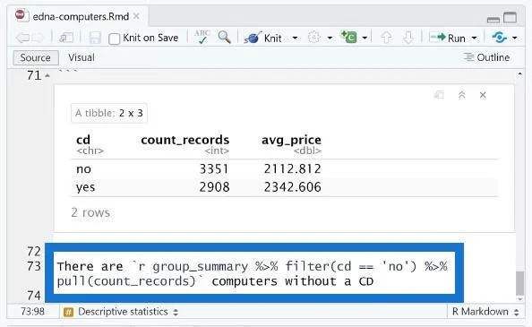
Task: Click the publish icon in toolbar
Action: (x=499, y=38)
